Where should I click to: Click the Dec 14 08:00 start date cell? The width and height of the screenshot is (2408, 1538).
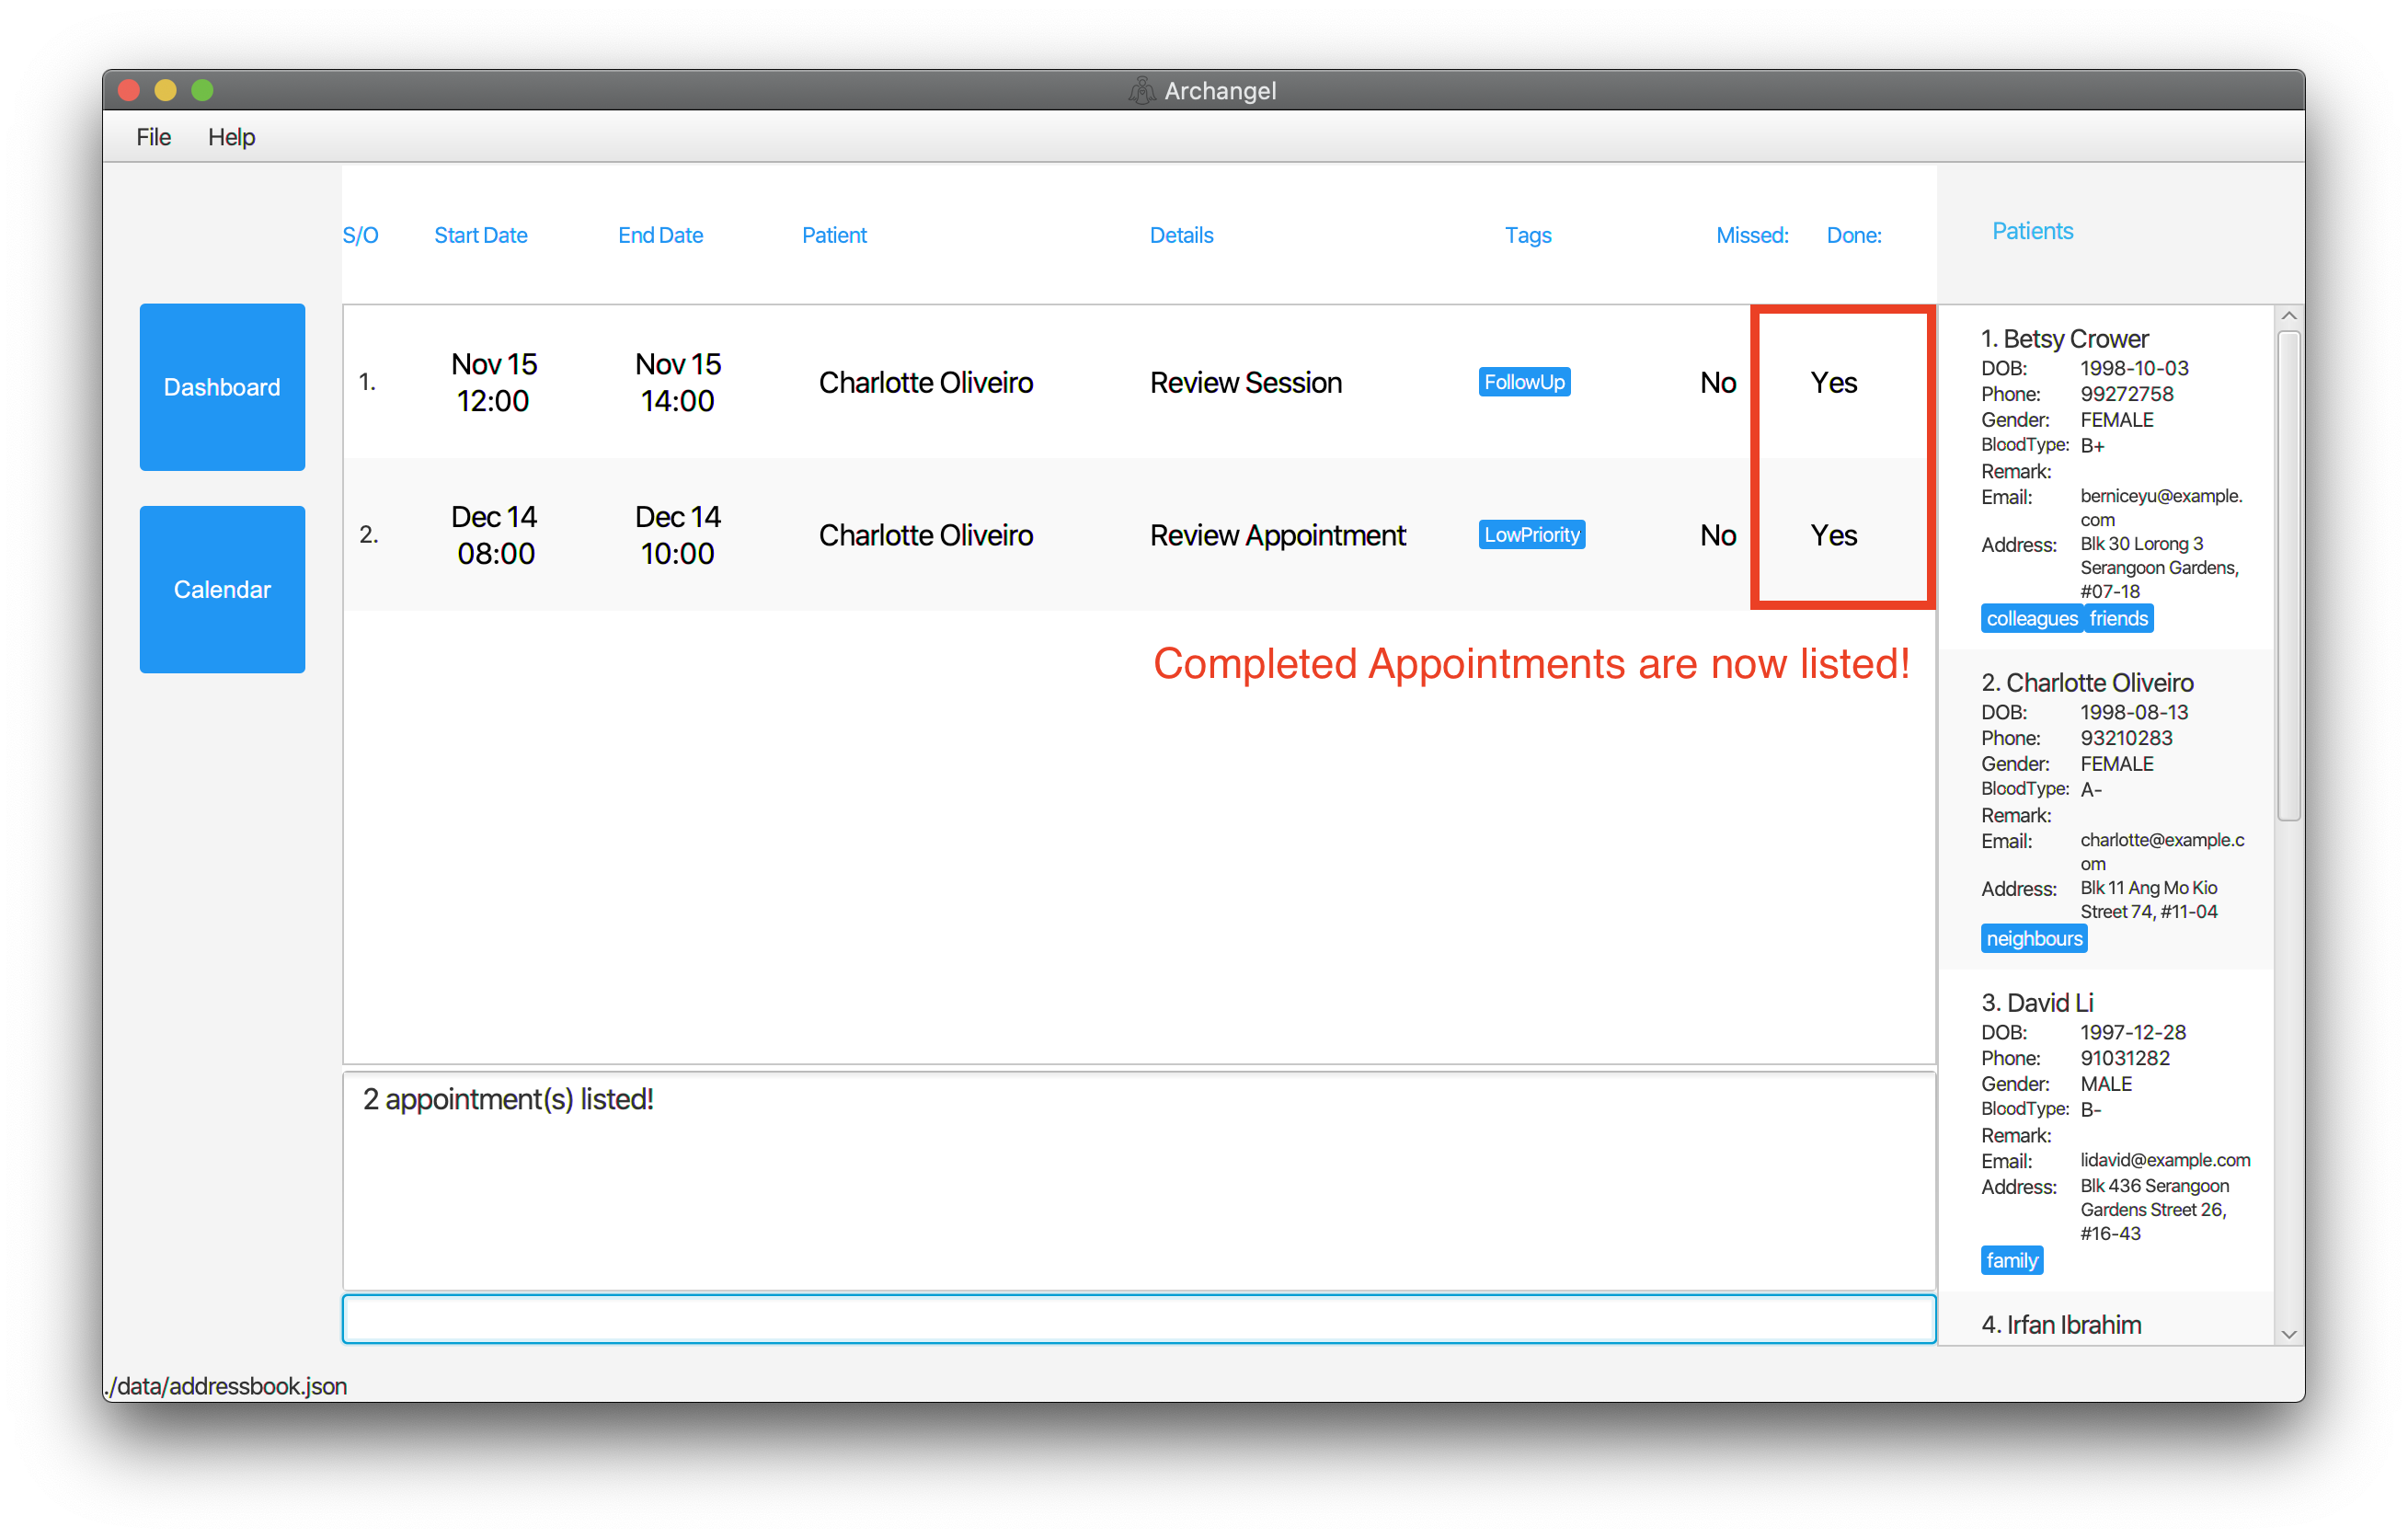(x=494, y=535)
